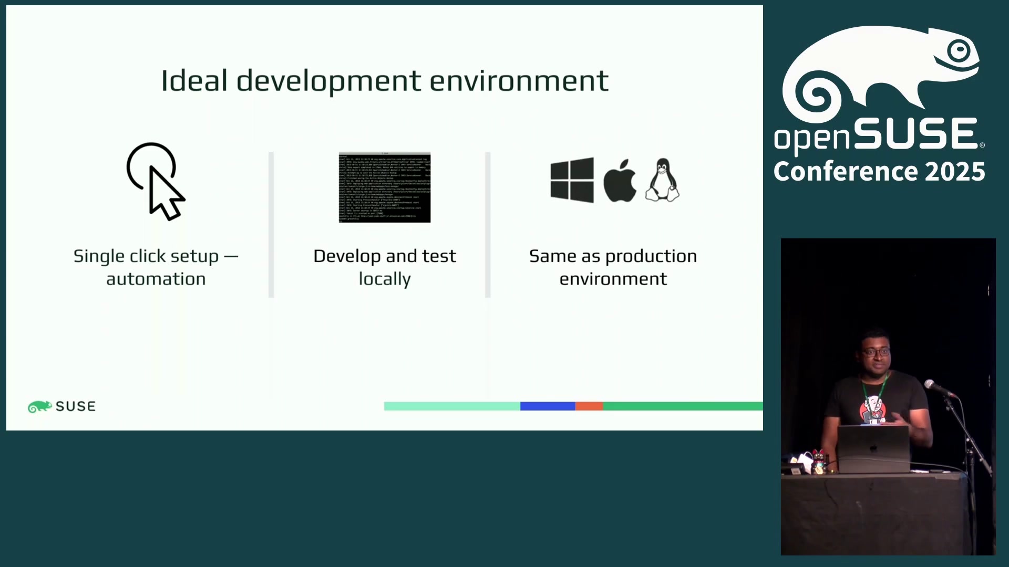Click the microphone on the stand
This screenshot has height=567, width=1009.
click(x=939, y=388)
